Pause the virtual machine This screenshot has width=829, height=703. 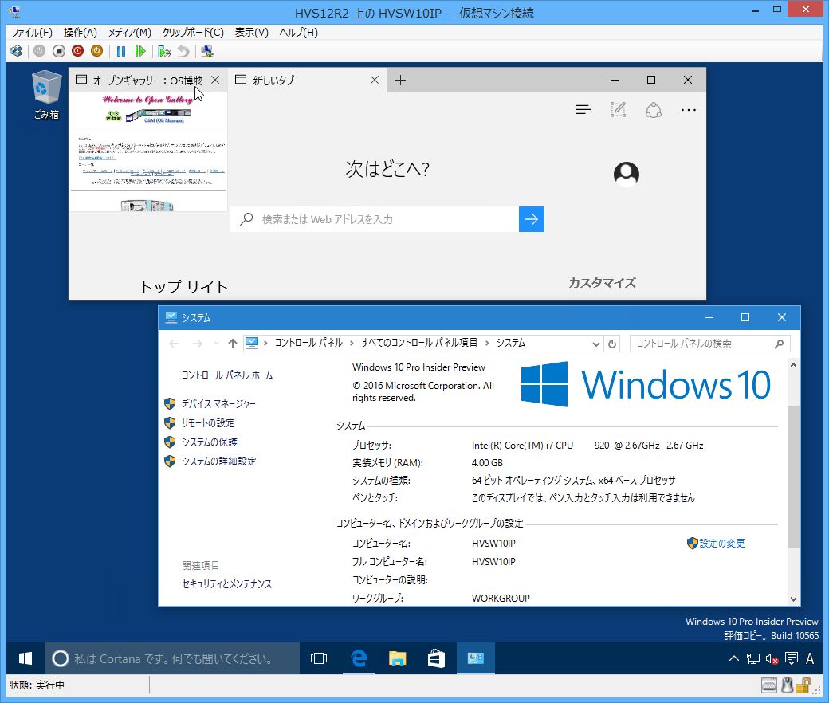click(x=121, y=51)
